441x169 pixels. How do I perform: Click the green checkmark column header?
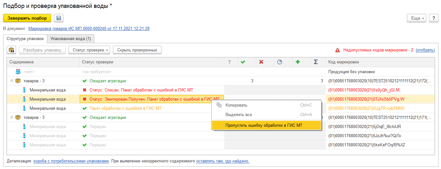243,62
